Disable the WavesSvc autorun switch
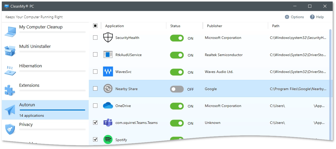Screen dimensions: 336x149 (x=177, y=72)
